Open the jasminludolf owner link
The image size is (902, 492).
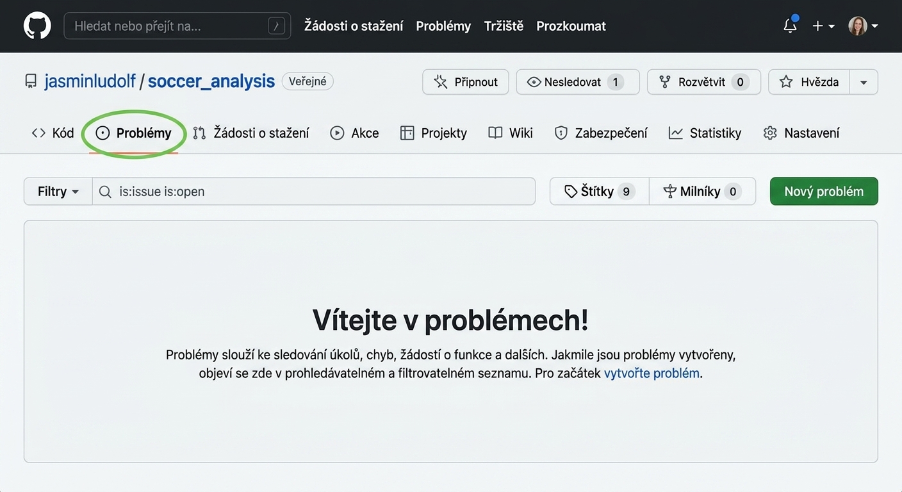point(90,81)
